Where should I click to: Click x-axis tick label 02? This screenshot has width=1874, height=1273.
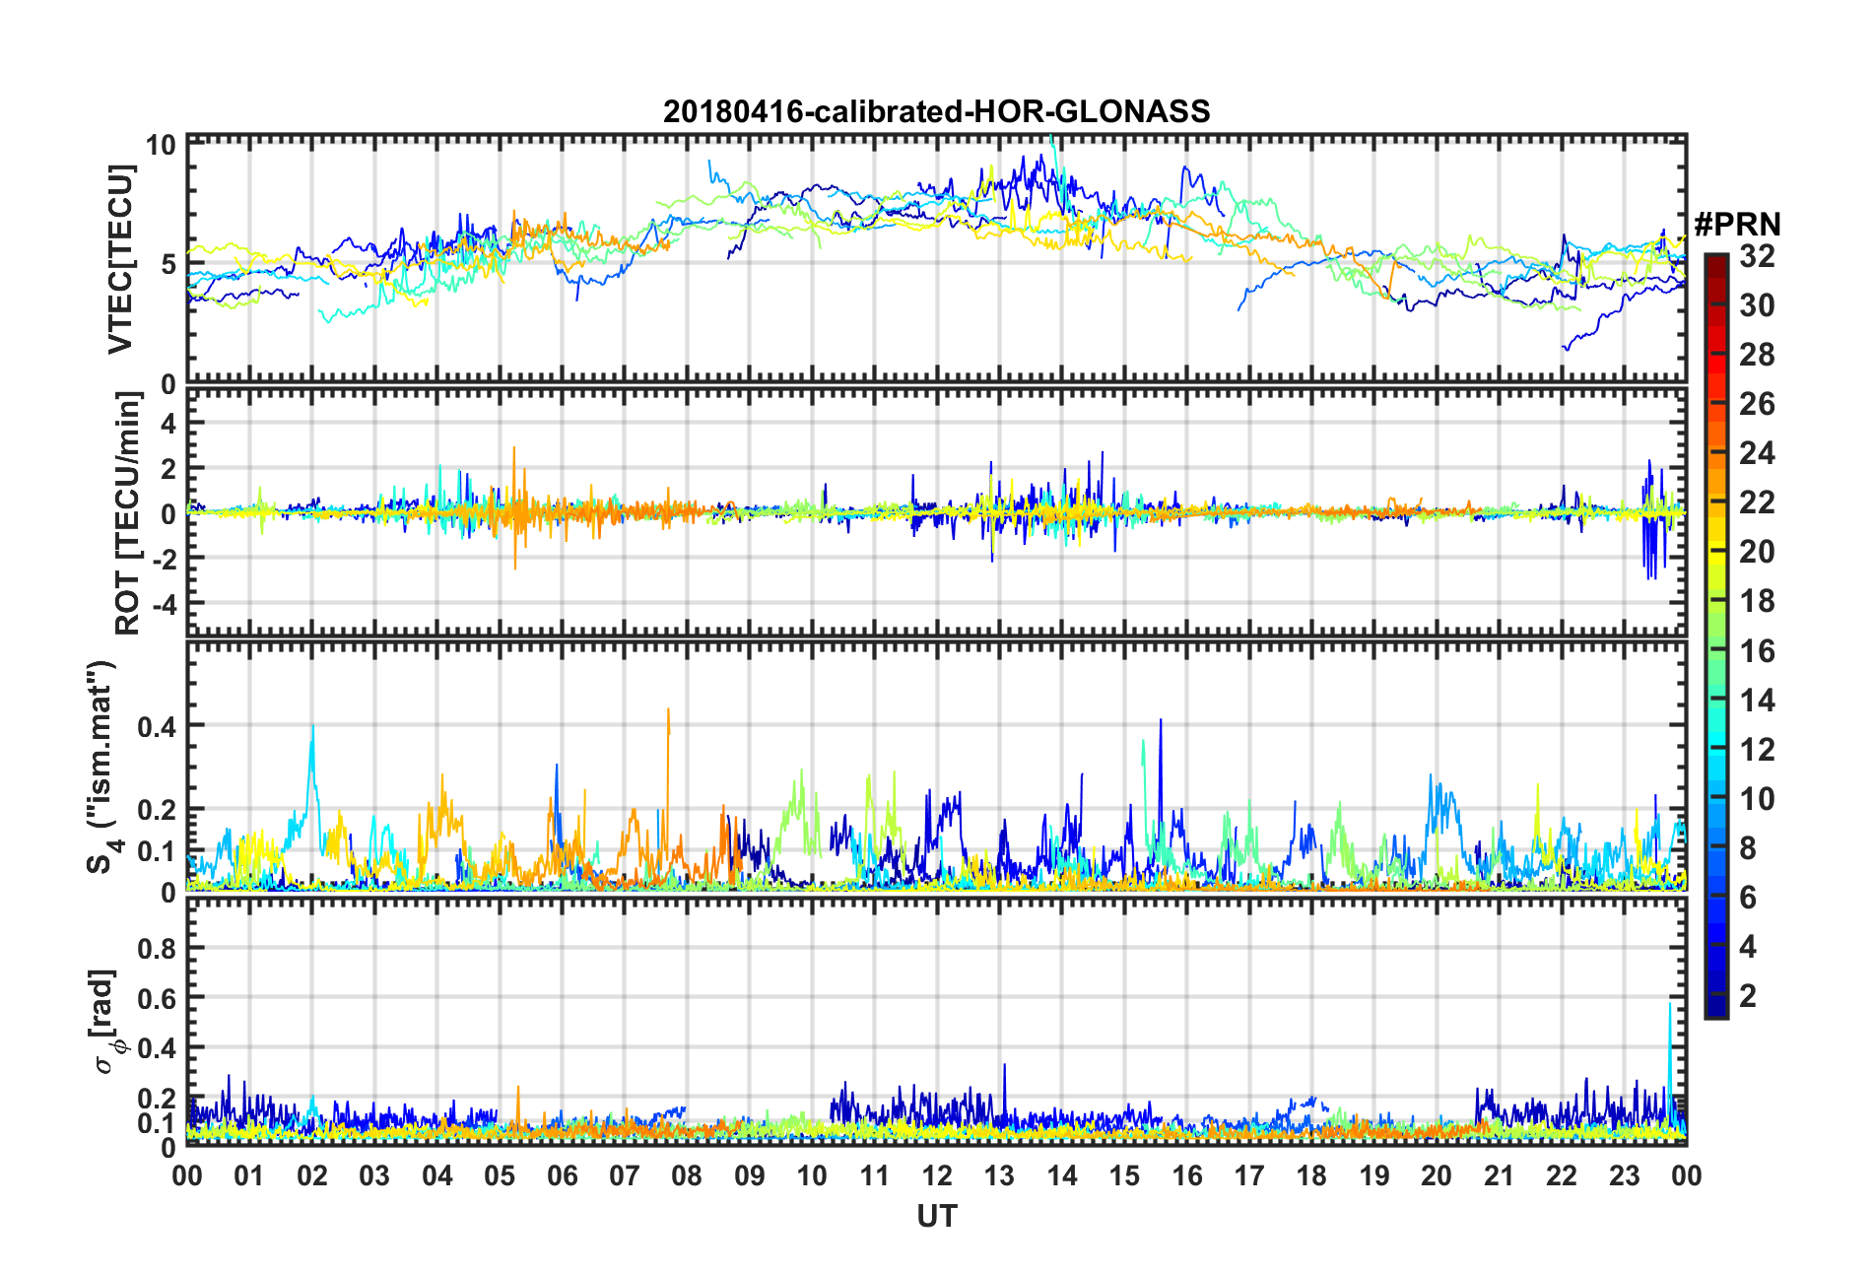click(312, 1175)
